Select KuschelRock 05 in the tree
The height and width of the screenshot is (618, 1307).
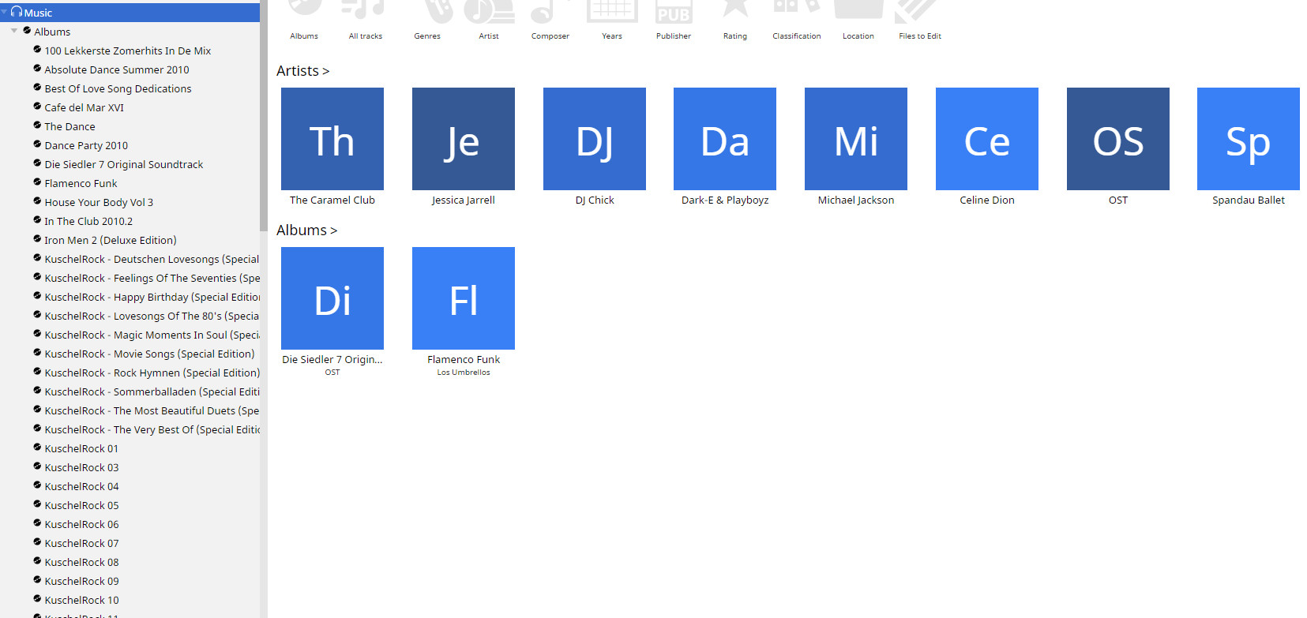(x=81, y=505)
